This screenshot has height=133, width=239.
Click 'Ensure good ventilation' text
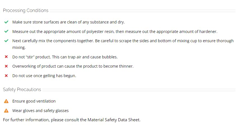pos(34,101)
